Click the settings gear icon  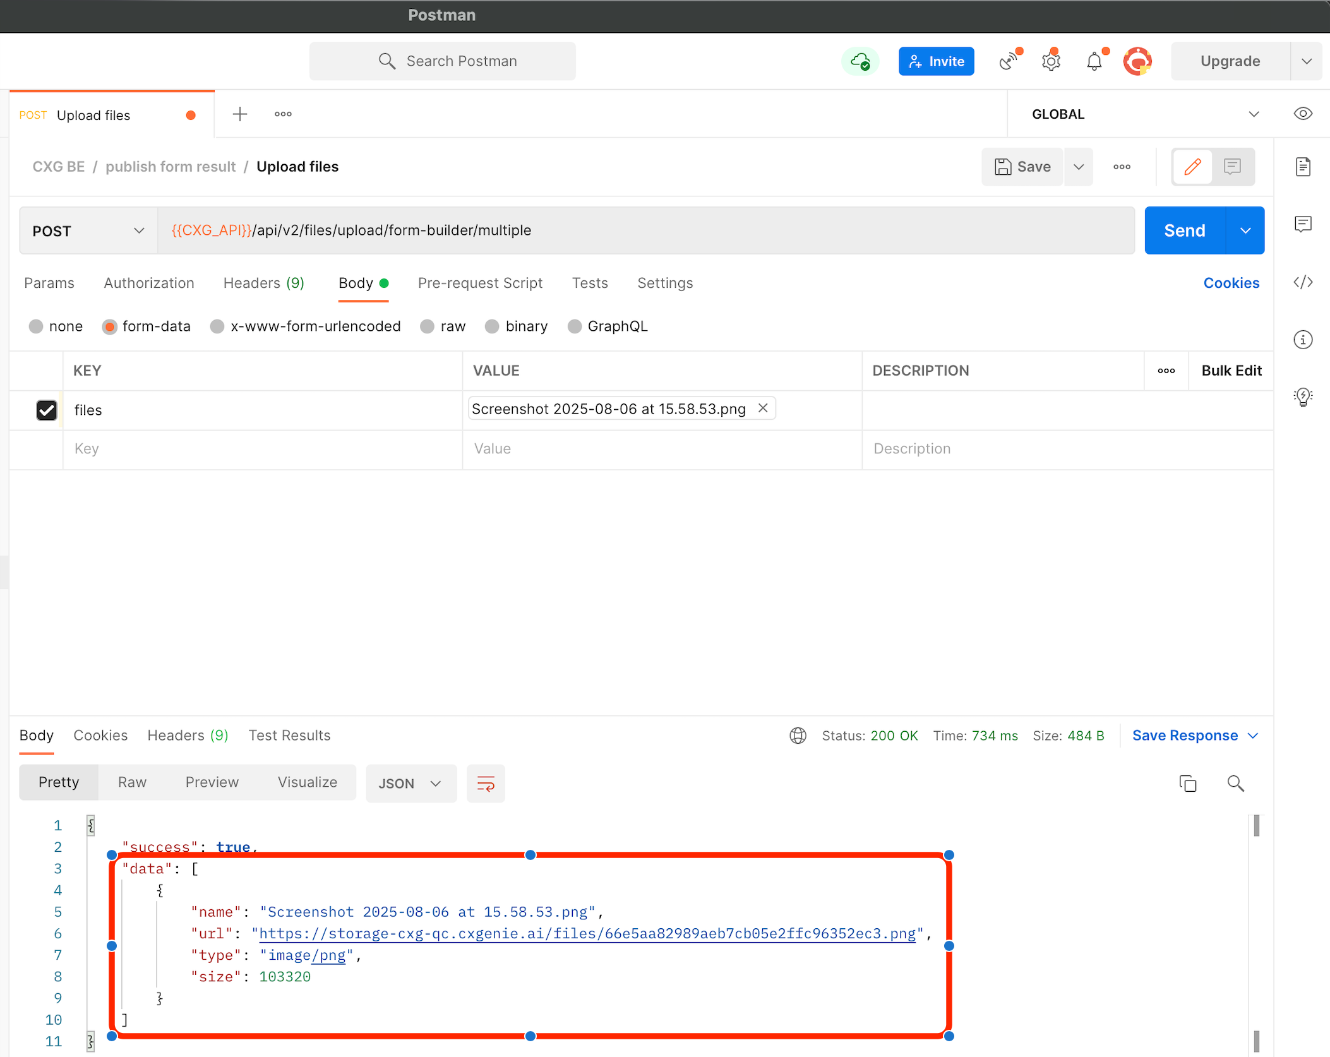[x=1051, y=62]
